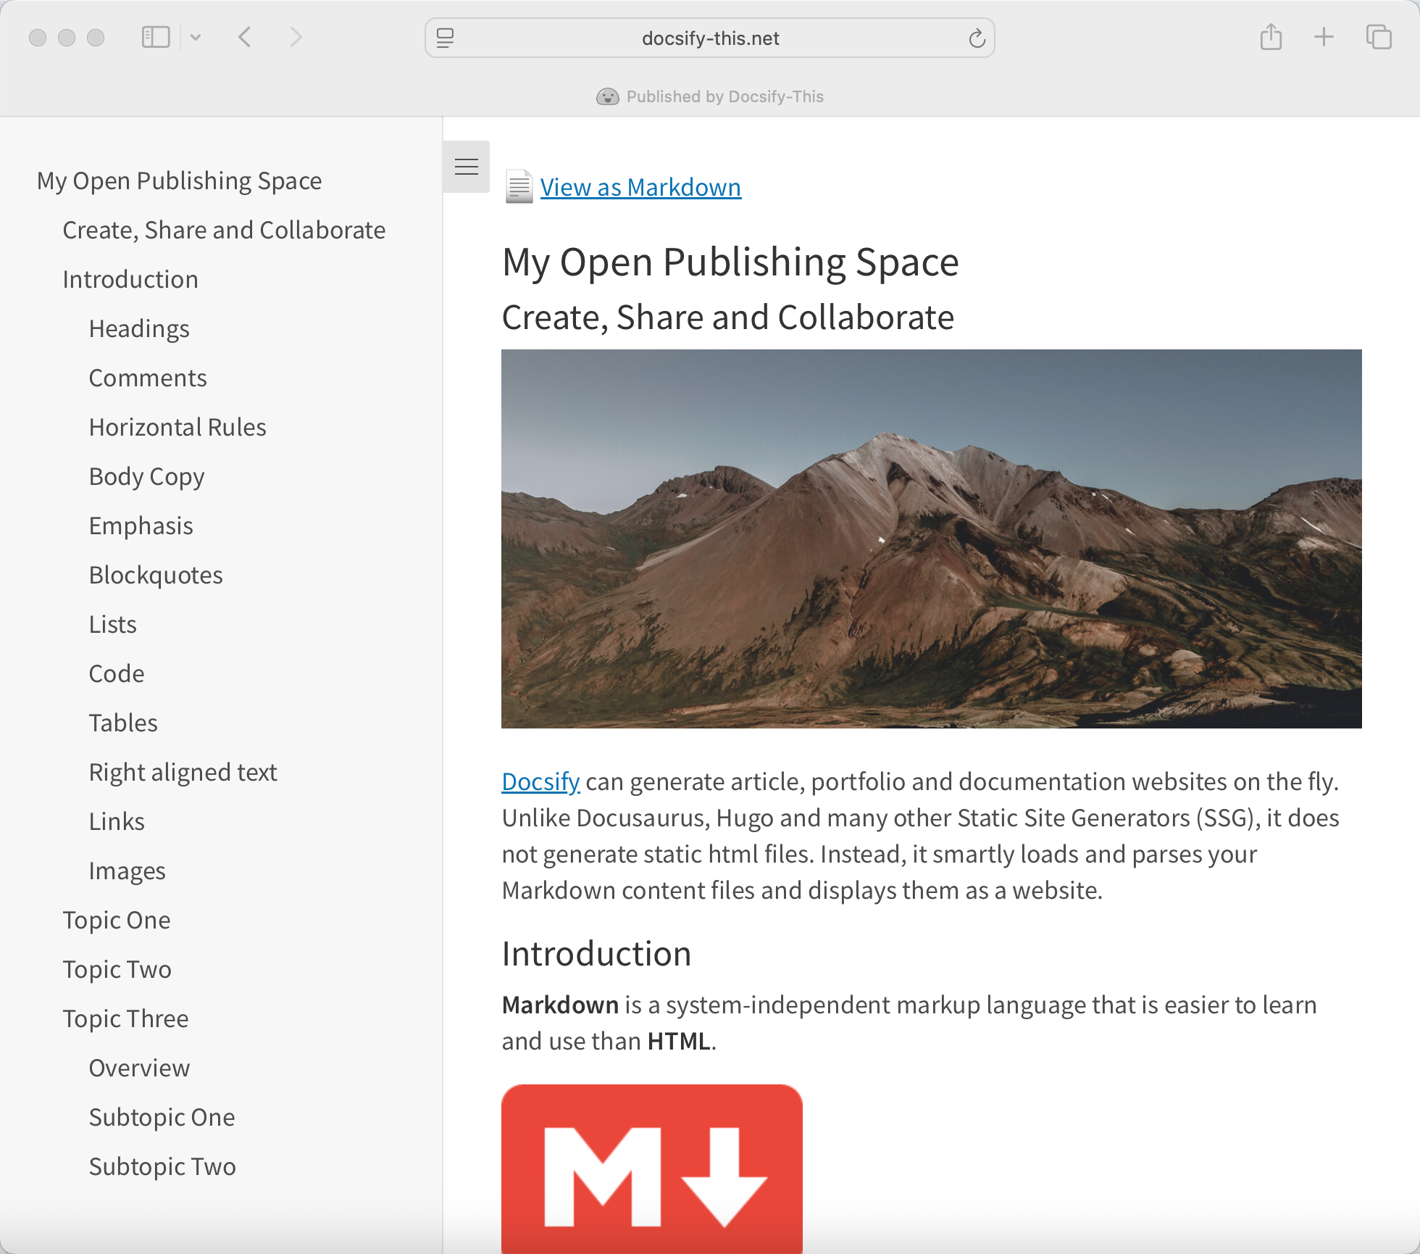Navigate to Topic One in sidebar

(x=117, y=920)
